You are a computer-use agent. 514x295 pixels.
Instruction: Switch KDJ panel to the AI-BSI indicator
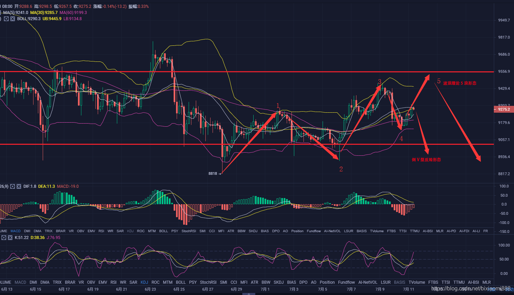(x=473, y=282)
